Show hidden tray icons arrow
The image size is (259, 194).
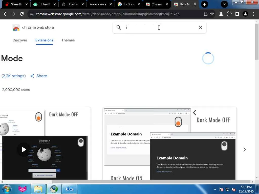[x=215, y=189]
